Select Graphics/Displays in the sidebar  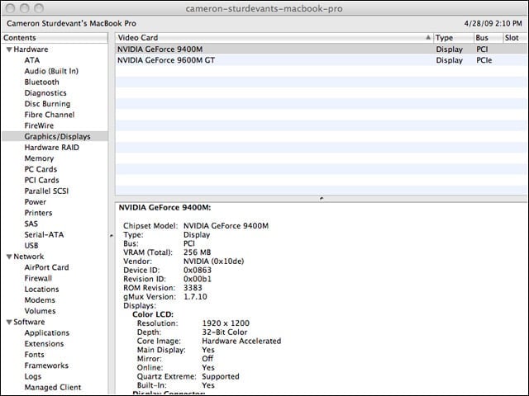pos(57,136)
